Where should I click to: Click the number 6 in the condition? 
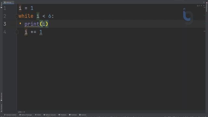click(x=50, y=16)
